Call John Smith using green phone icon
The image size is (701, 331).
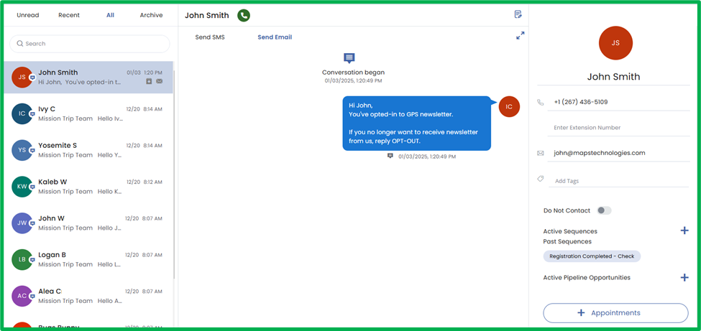pos(244,15)
